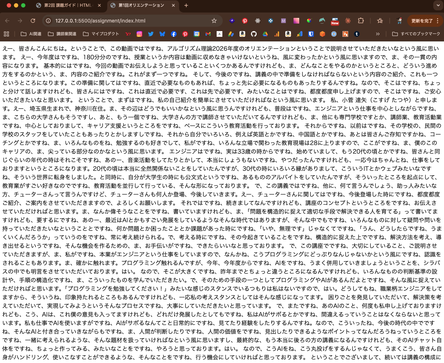The height and width of the screenshot is (363, 444).
Task: Go back to previous page
Action: click(x=7, y=21)
